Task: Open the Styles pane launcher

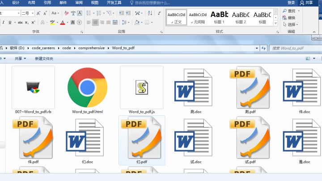Action: click(x=278, y=32)
